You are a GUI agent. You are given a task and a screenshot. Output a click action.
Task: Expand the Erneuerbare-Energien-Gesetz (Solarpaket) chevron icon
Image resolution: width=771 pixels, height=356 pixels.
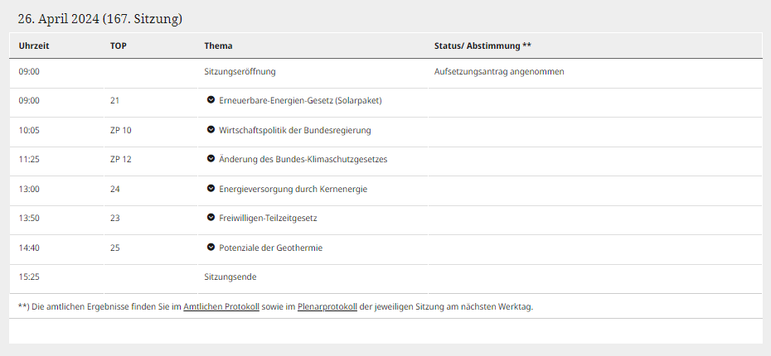(x=211, y=100)
